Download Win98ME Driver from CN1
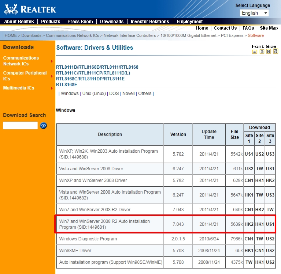The height and width of the screenshot is (274, 281). click(x=259, y=251)
